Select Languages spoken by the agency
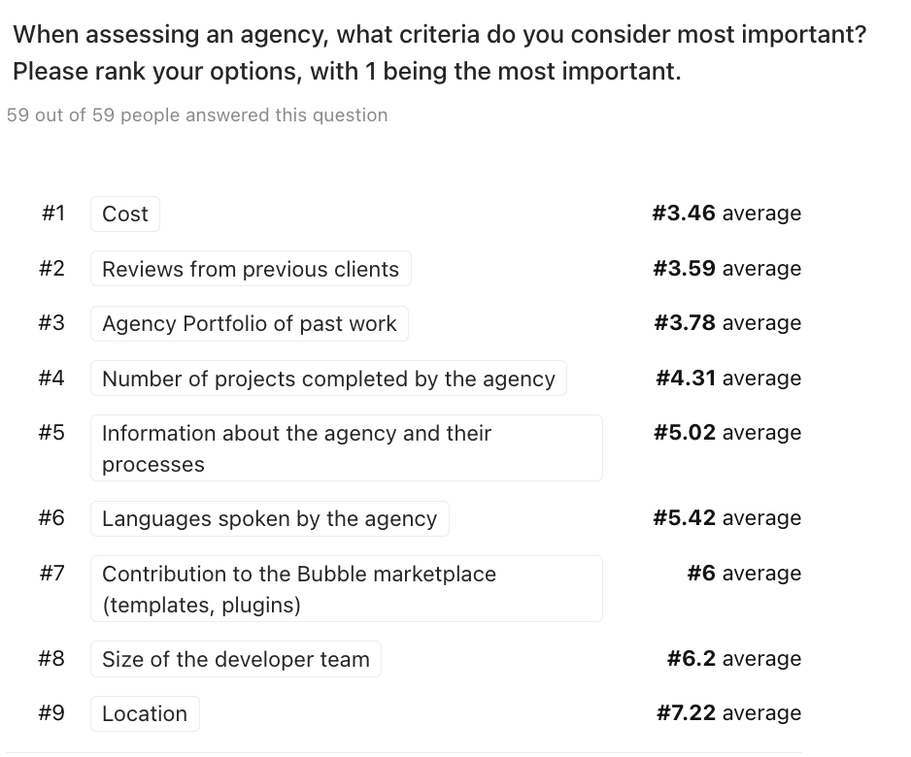 tap(270, 518)
